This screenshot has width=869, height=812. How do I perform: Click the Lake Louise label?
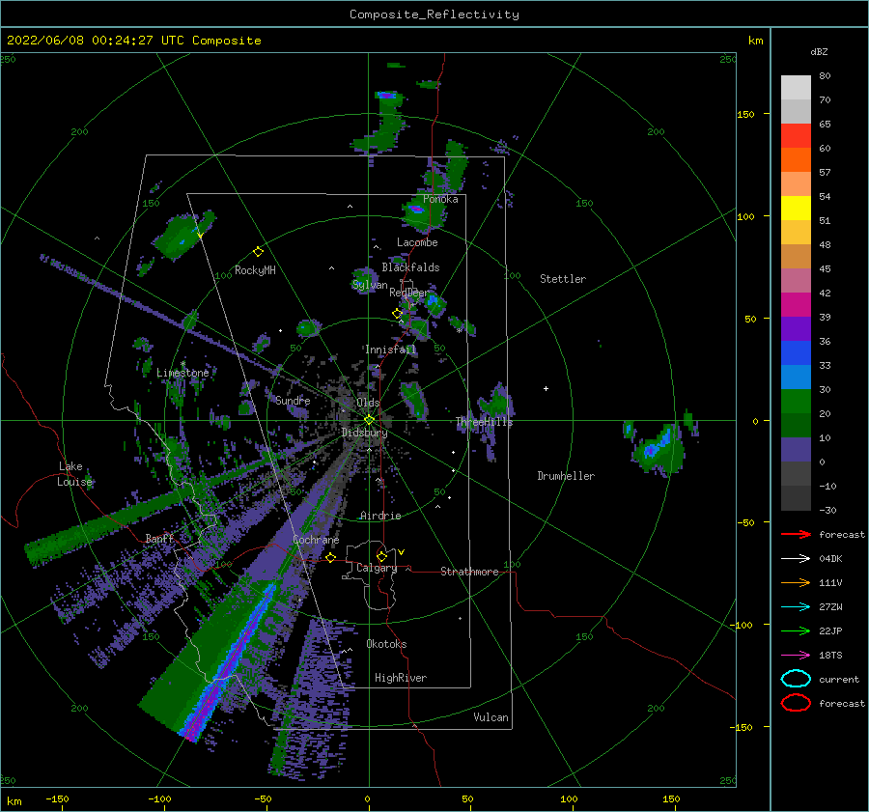[x=74, y=474]
